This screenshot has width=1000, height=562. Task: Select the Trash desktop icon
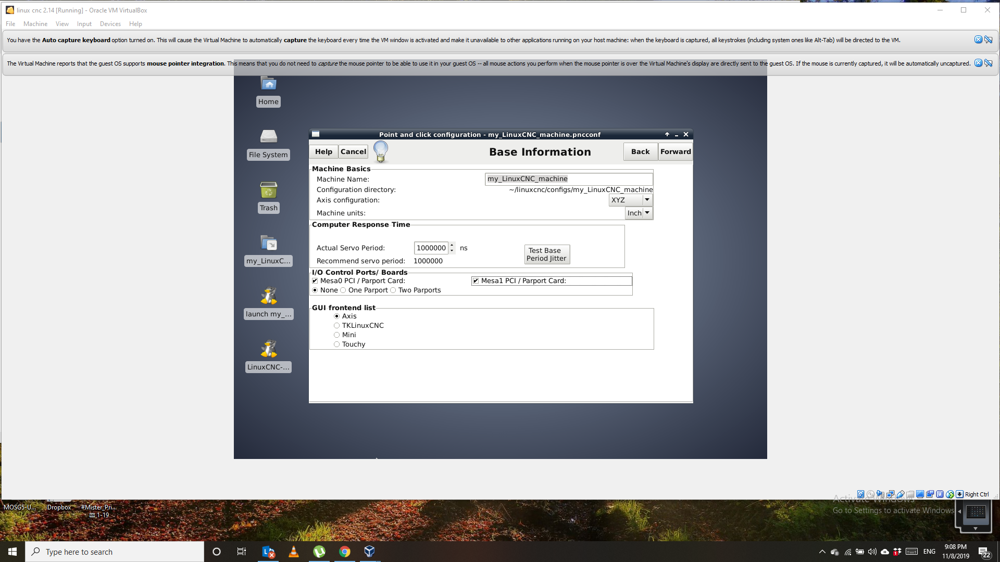(269, 197)
